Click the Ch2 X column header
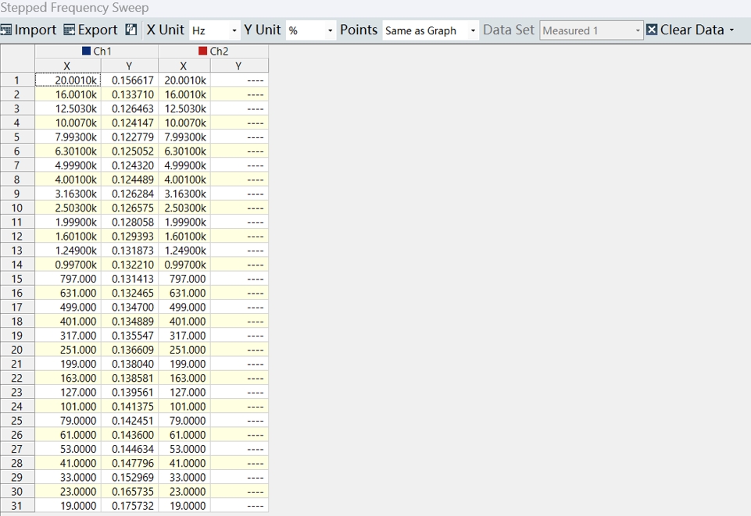 click(184, 66)
